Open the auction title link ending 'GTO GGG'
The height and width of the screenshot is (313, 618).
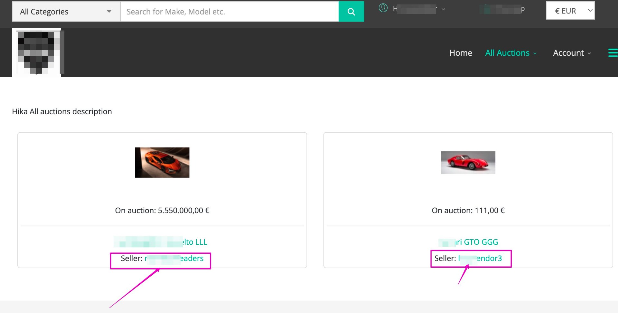(x=469, y=242)
